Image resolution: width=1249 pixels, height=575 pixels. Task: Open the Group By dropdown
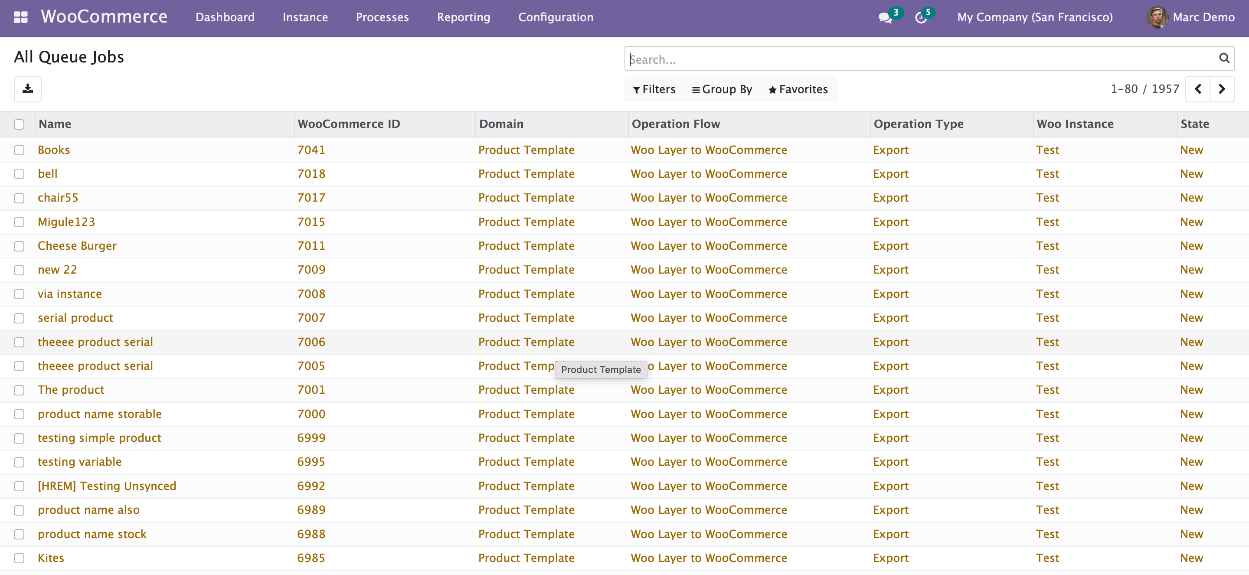click(722, 89)
